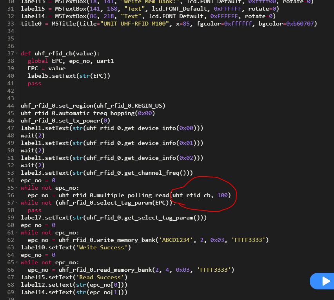Click the value 100 in multiple_polling_read
This screenshot has width=334, height=300.
click(222, 195)
